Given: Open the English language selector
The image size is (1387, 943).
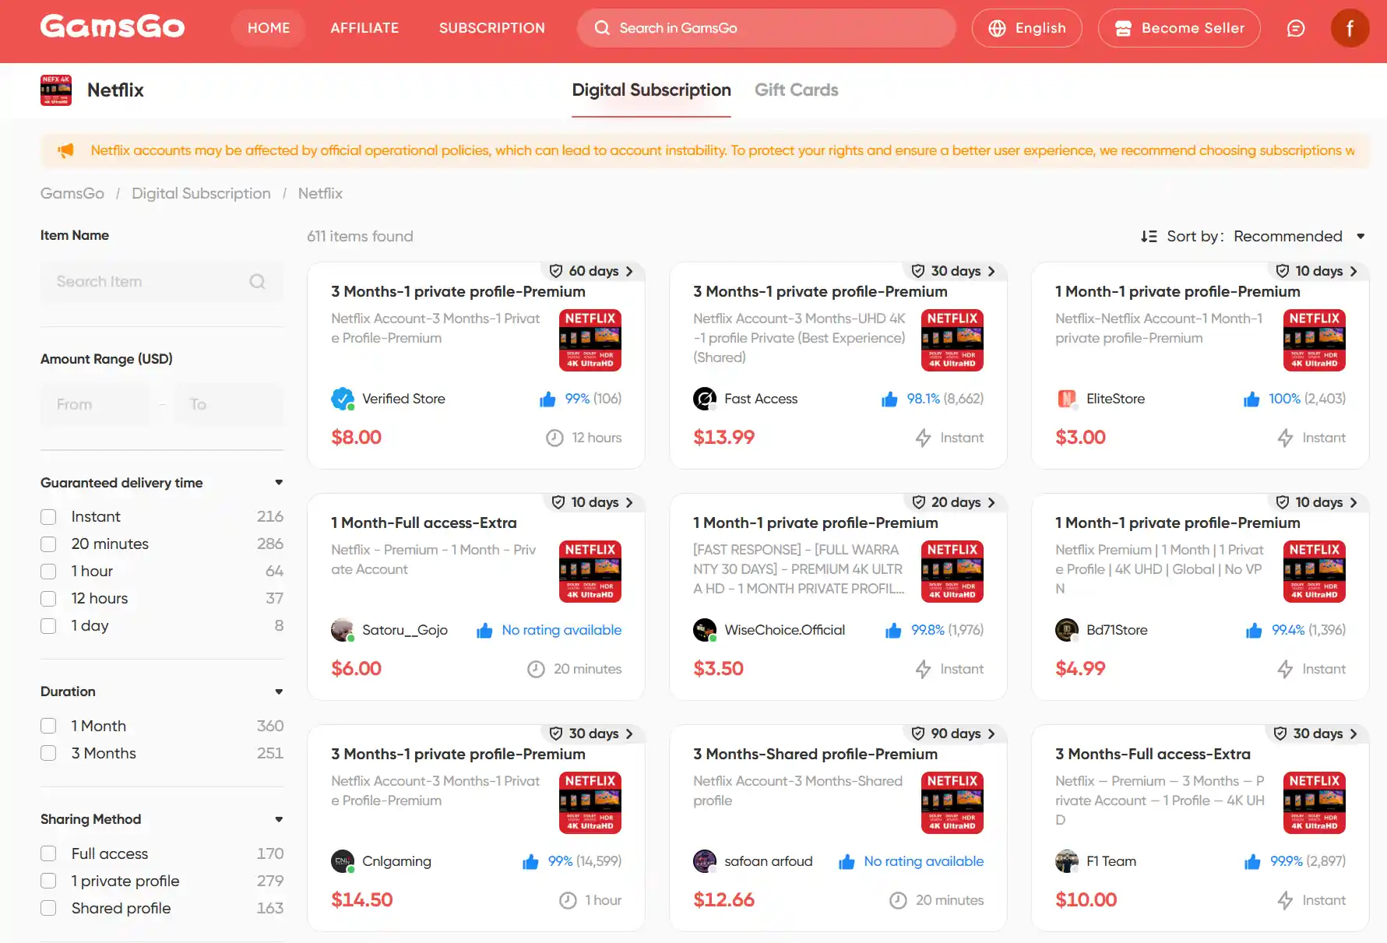Looking at the screenshot, I should (1026, 28).
